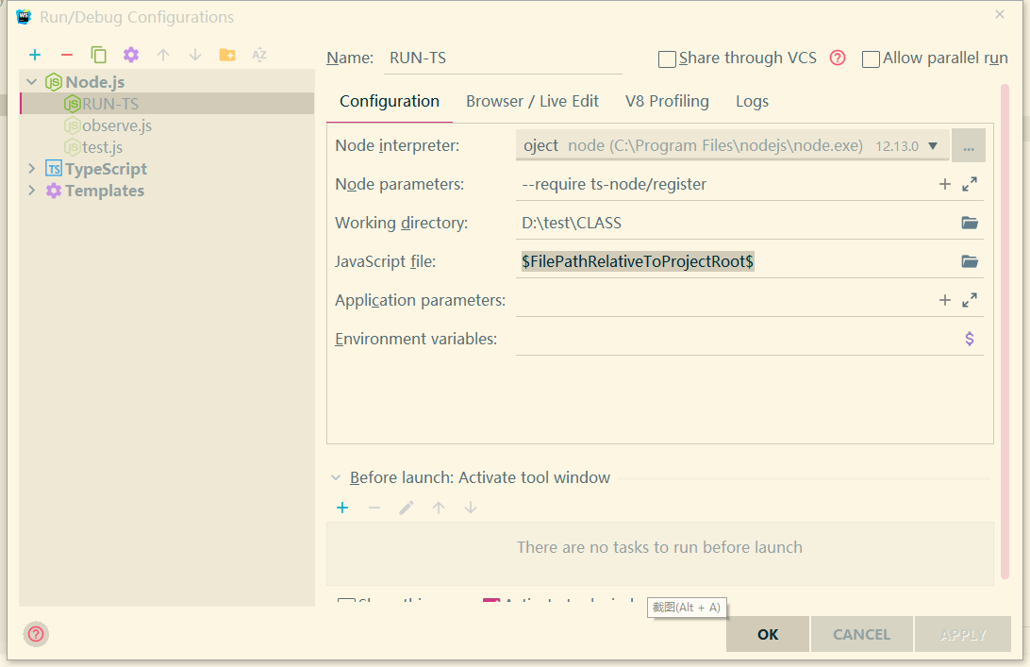1030x667 pixels.
Task: Open edit templates settings gear
Action: [x=129, y=55]
